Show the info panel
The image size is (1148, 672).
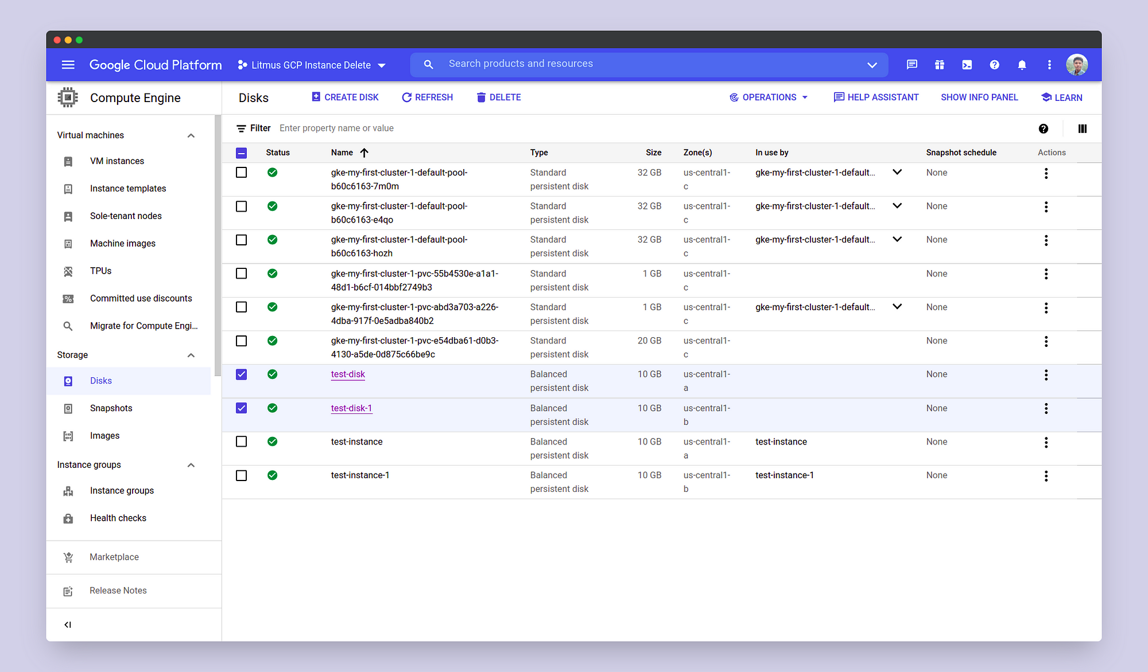[979, 97]
